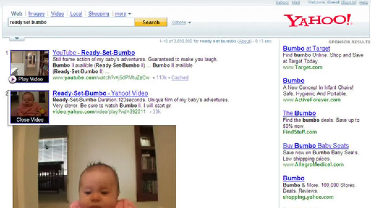
Task: Switch to the Video search tab
Action: point(57,14)
